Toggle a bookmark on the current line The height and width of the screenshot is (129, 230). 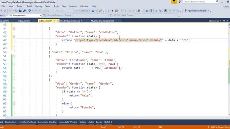tap(165, 11)
